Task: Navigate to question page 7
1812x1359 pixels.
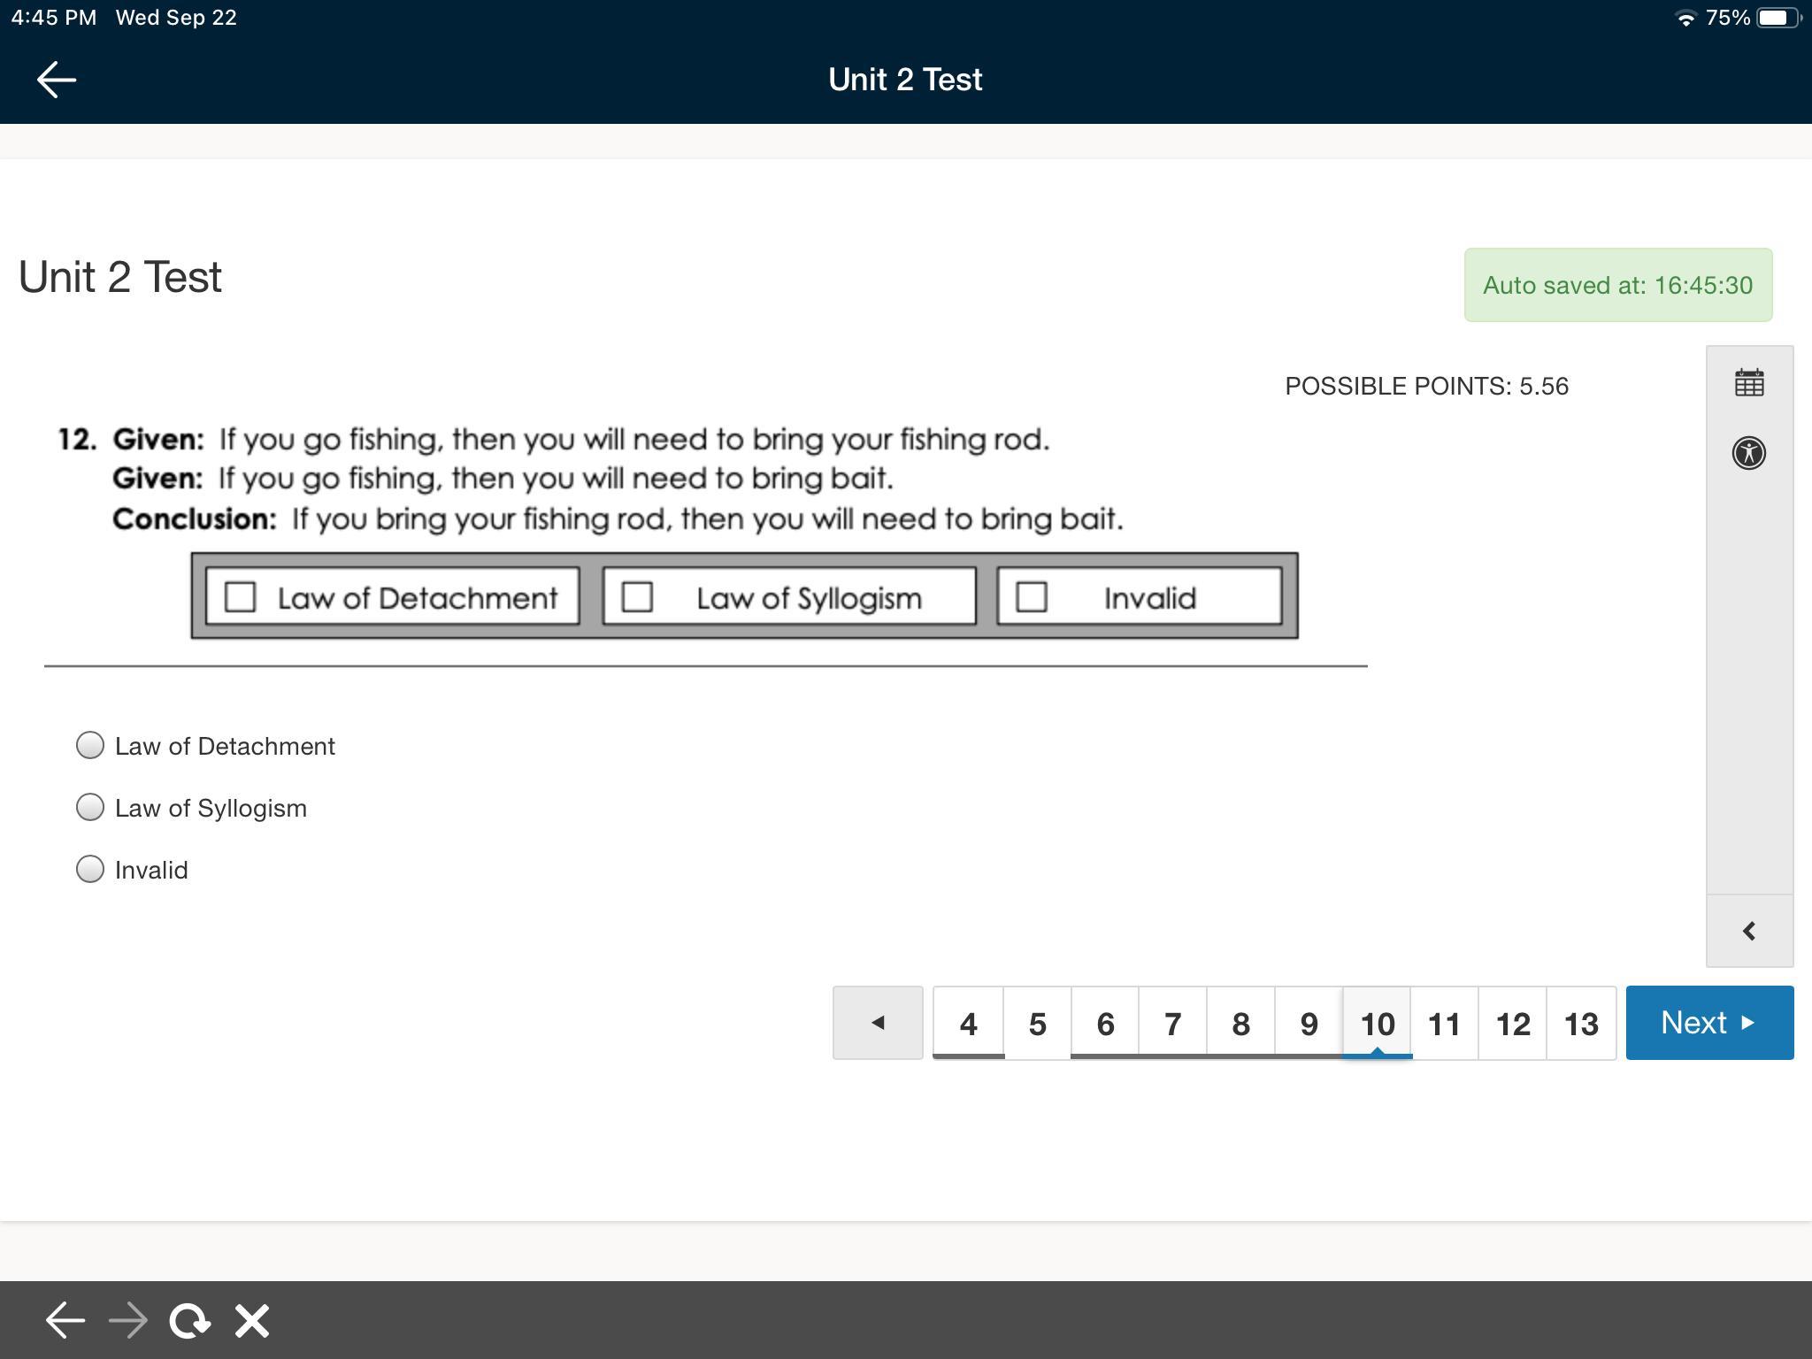Action: 1173,1024
